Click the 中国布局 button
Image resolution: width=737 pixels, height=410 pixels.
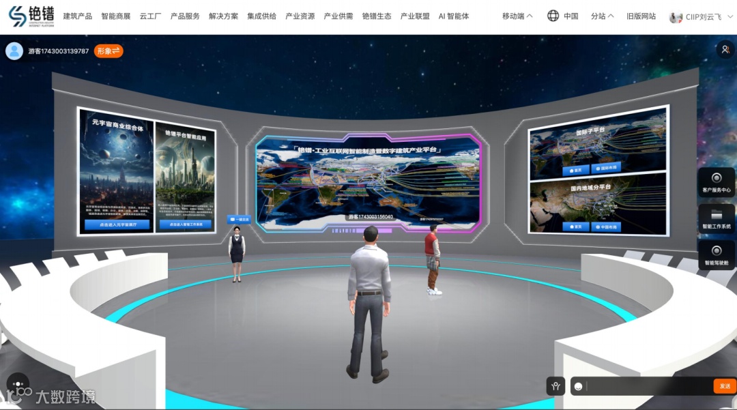607,227
